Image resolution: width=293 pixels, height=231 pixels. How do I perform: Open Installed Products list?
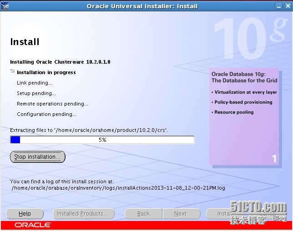83,214
